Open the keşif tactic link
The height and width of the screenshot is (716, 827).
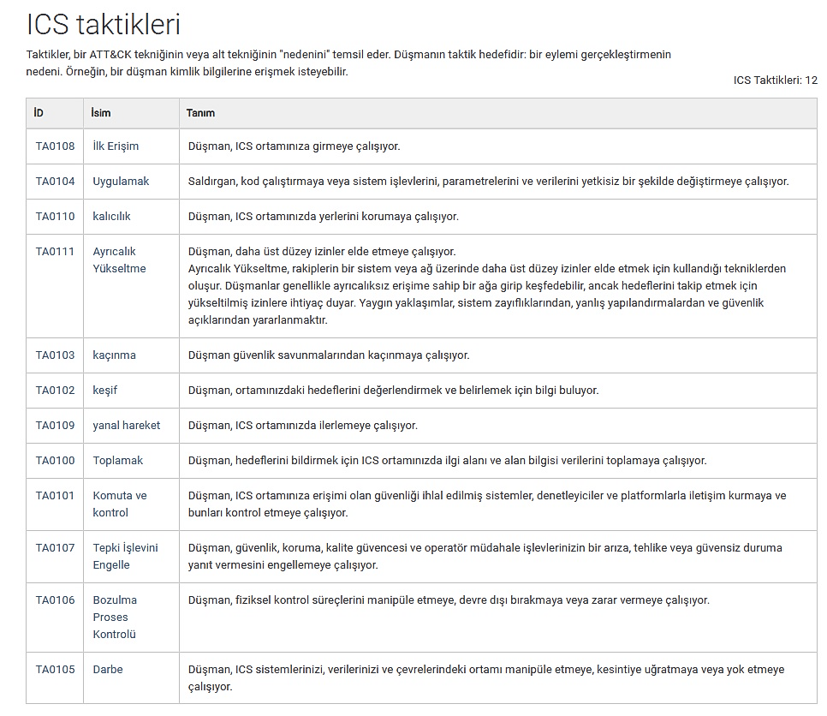[105, 390]
